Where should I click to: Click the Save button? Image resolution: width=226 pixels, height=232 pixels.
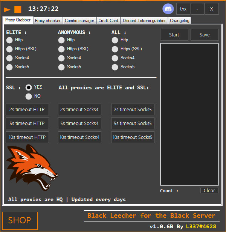pos(205,35)
